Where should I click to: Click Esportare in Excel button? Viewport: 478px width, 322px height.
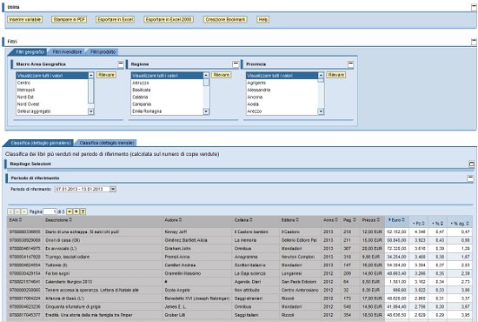[x=116, y=19]
